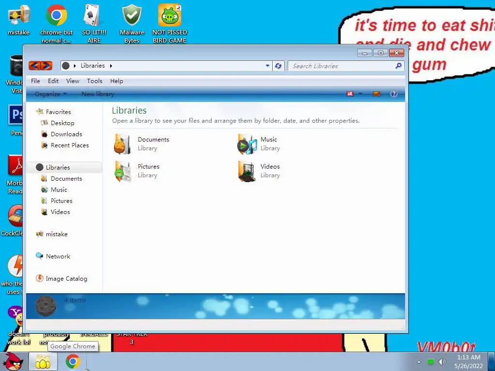Click the Libraries heading text
Screen dimensions: 495x371
click(x=129, y=111)
